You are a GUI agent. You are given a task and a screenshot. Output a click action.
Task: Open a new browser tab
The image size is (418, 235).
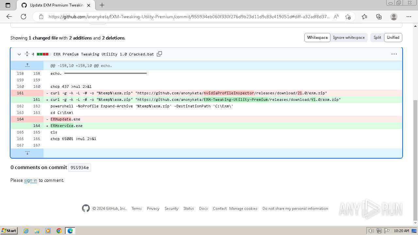(102, 5)
